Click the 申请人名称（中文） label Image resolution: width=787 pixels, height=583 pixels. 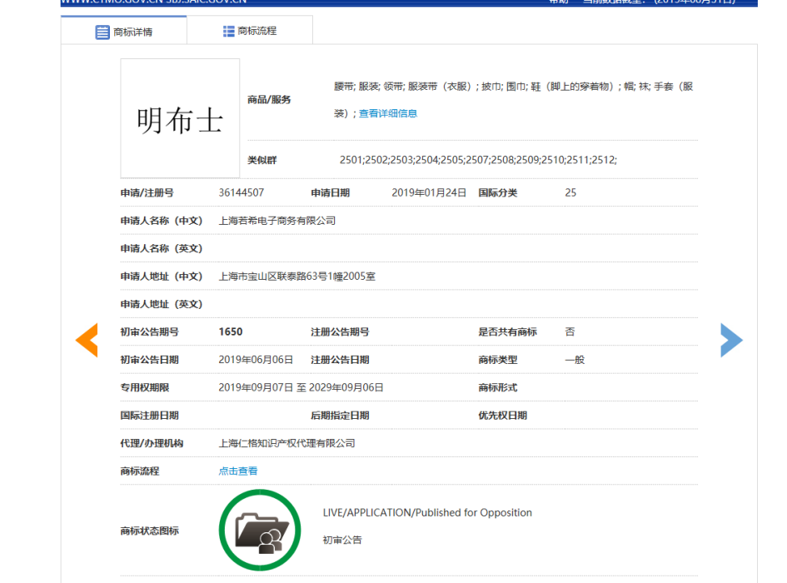click(161, 221)
